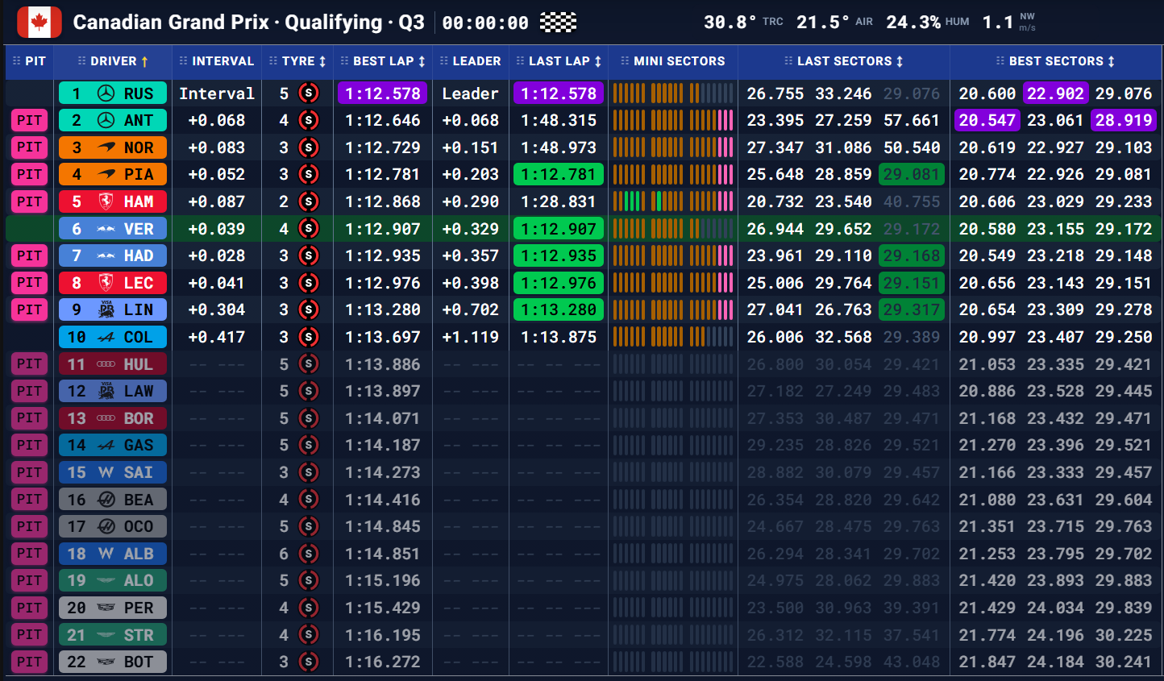Click the Mercedes logo beside RUS
Image resolution: width=1164 pixels, height=681 pixels.
tap(106, 93)
